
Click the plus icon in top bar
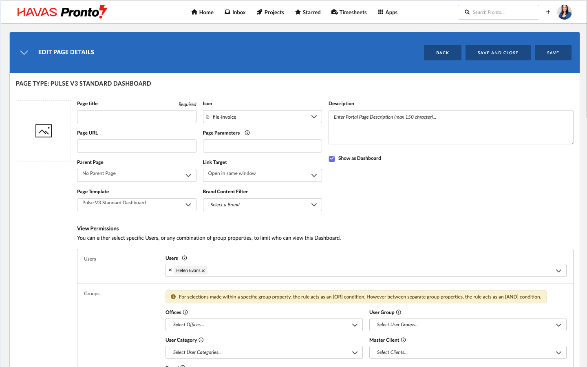click(548, 12)
